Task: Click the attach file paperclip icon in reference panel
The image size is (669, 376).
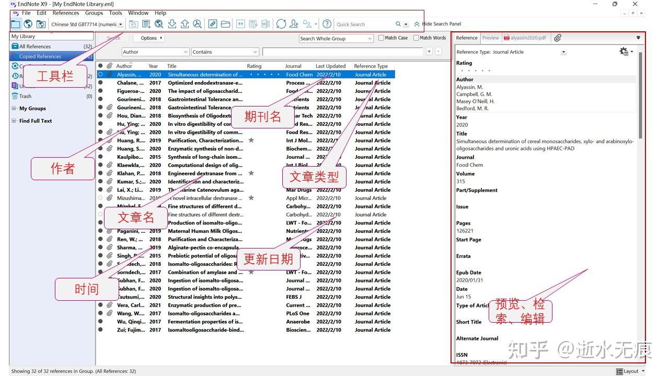Action: [x=558, y=38]
